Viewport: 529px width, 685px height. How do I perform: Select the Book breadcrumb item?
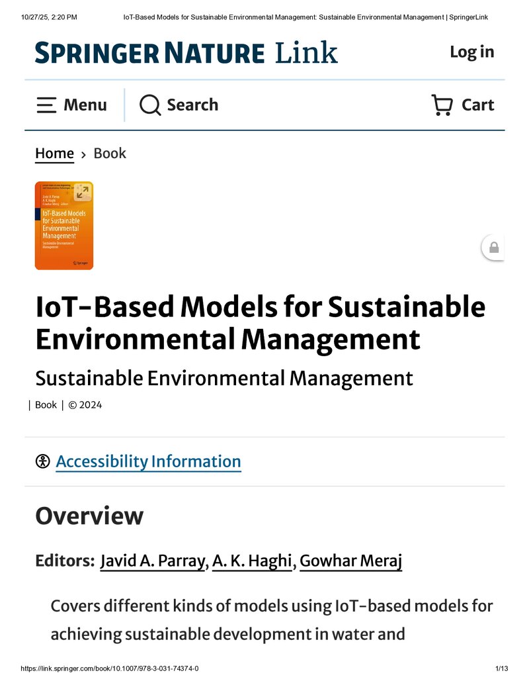(110, 154)
